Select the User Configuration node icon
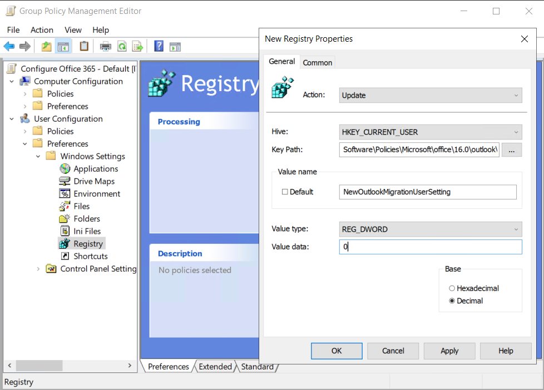The width and height of the screenshot is (544, 390). pyautogui.click(x=25, y=119)
